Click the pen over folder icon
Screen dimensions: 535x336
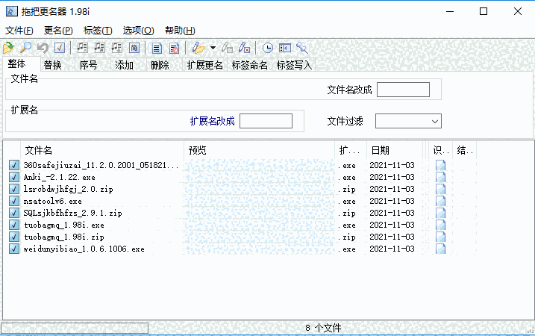coord(198,48)
